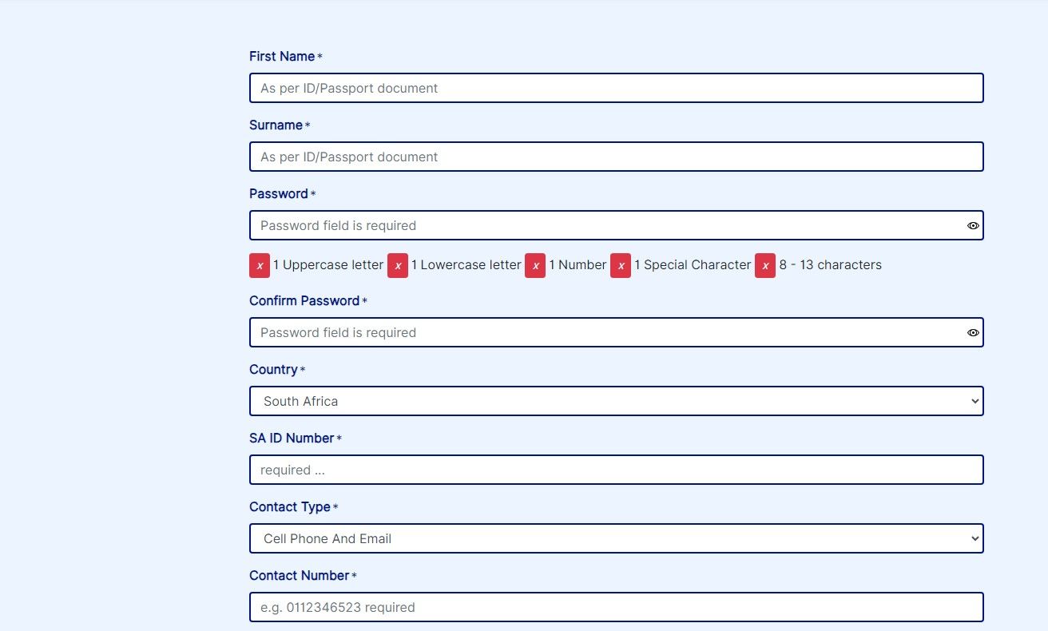Click the SA ID Number label
Screen dimensions: 1048x631
[x=292, y=439]
